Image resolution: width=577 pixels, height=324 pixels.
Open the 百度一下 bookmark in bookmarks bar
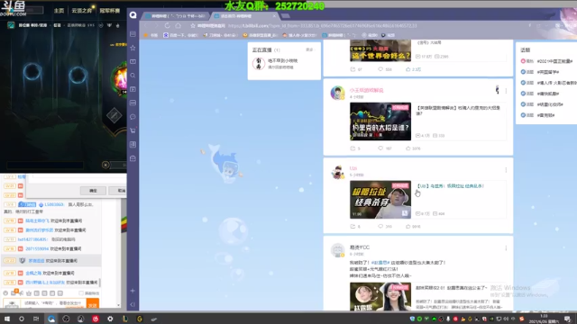point(180,35)
